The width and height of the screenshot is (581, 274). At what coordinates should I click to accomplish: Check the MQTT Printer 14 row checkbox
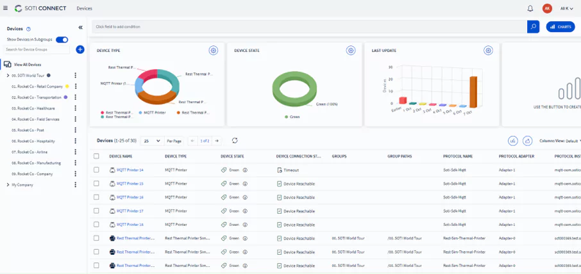pos(96,170)
